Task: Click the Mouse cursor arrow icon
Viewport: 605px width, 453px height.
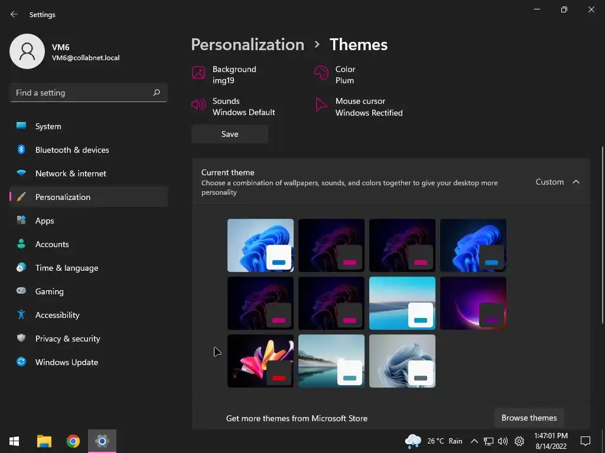Action: coord(321,104)
